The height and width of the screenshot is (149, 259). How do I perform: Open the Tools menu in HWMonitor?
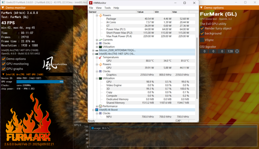coord(107,8)
